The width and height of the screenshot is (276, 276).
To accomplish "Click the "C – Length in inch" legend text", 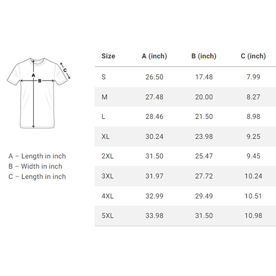I will coord(37,177).
